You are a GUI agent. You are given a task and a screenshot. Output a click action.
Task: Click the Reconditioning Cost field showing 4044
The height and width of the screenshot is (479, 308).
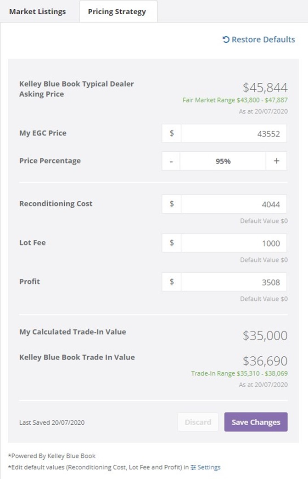coord(234,204)
